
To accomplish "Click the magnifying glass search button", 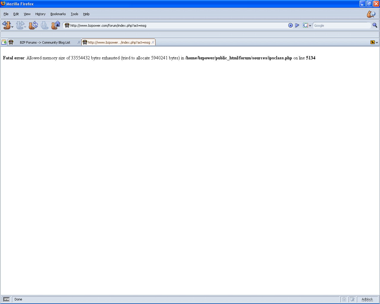I will pyautogui.click(x=375, y=26).
